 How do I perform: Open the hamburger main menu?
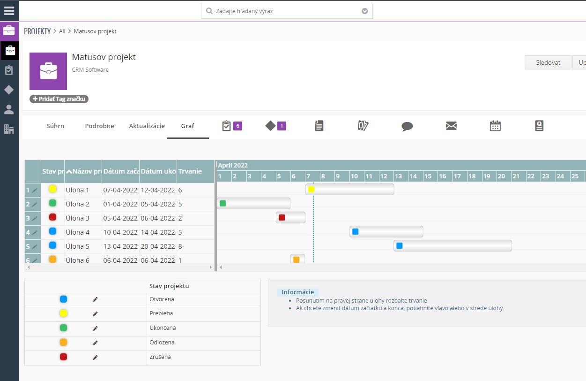(9, 10)
